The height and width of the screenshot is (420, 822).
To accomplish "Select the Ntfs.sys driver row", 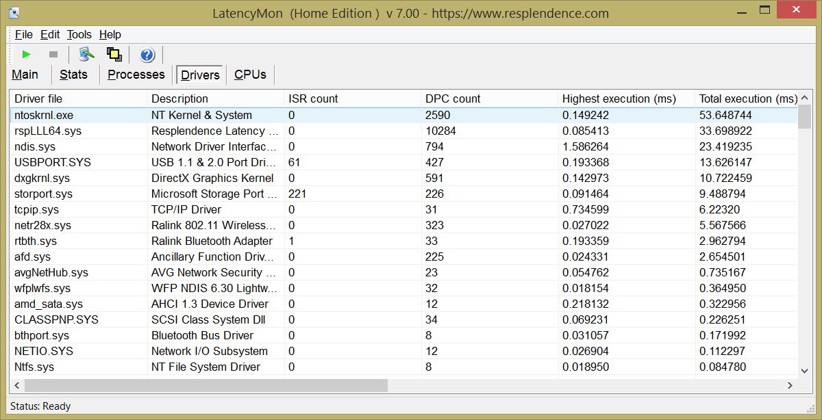I will click(404, 367).
